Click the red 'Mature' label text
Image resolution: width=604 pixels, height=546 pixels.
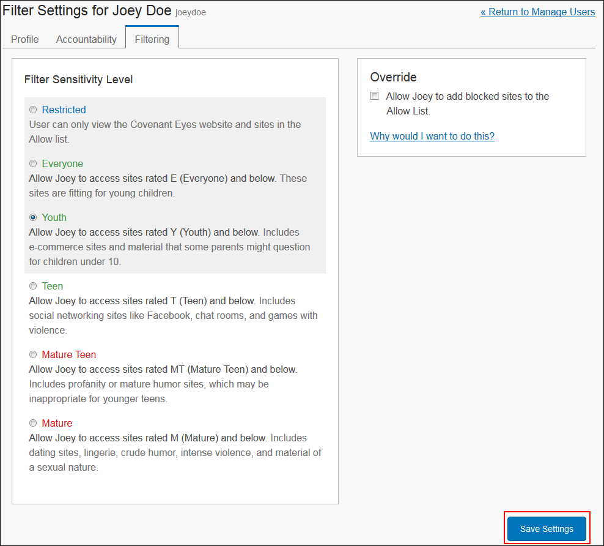[57, 424]
